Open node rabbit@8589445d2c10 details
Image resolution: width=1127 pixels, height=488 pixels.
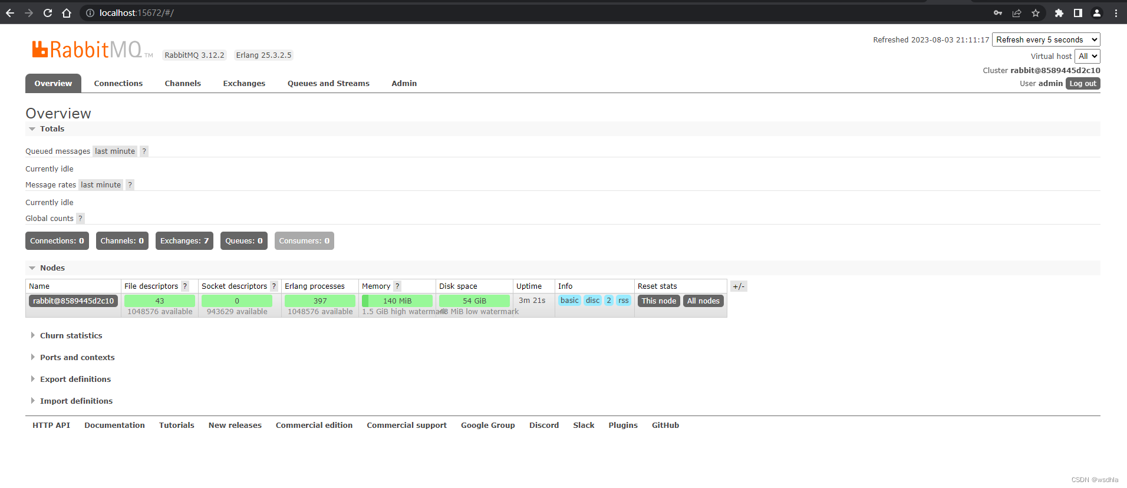point(73,301)
